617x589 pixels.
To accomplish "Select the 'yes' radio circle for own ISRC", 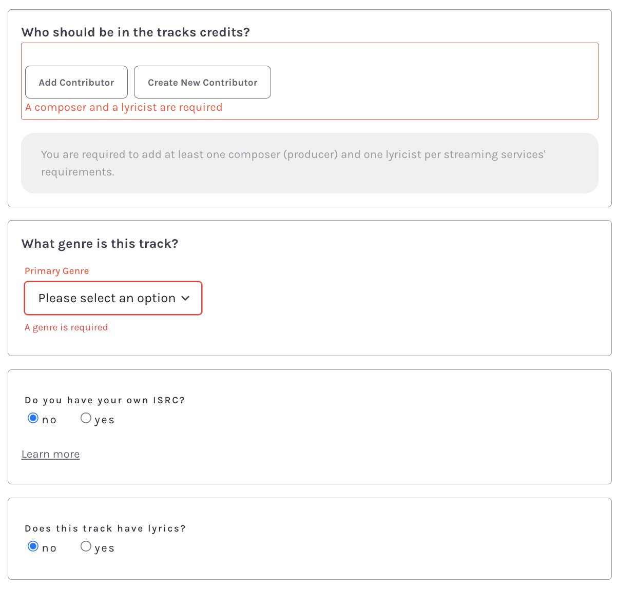I will tap(86, 418).
